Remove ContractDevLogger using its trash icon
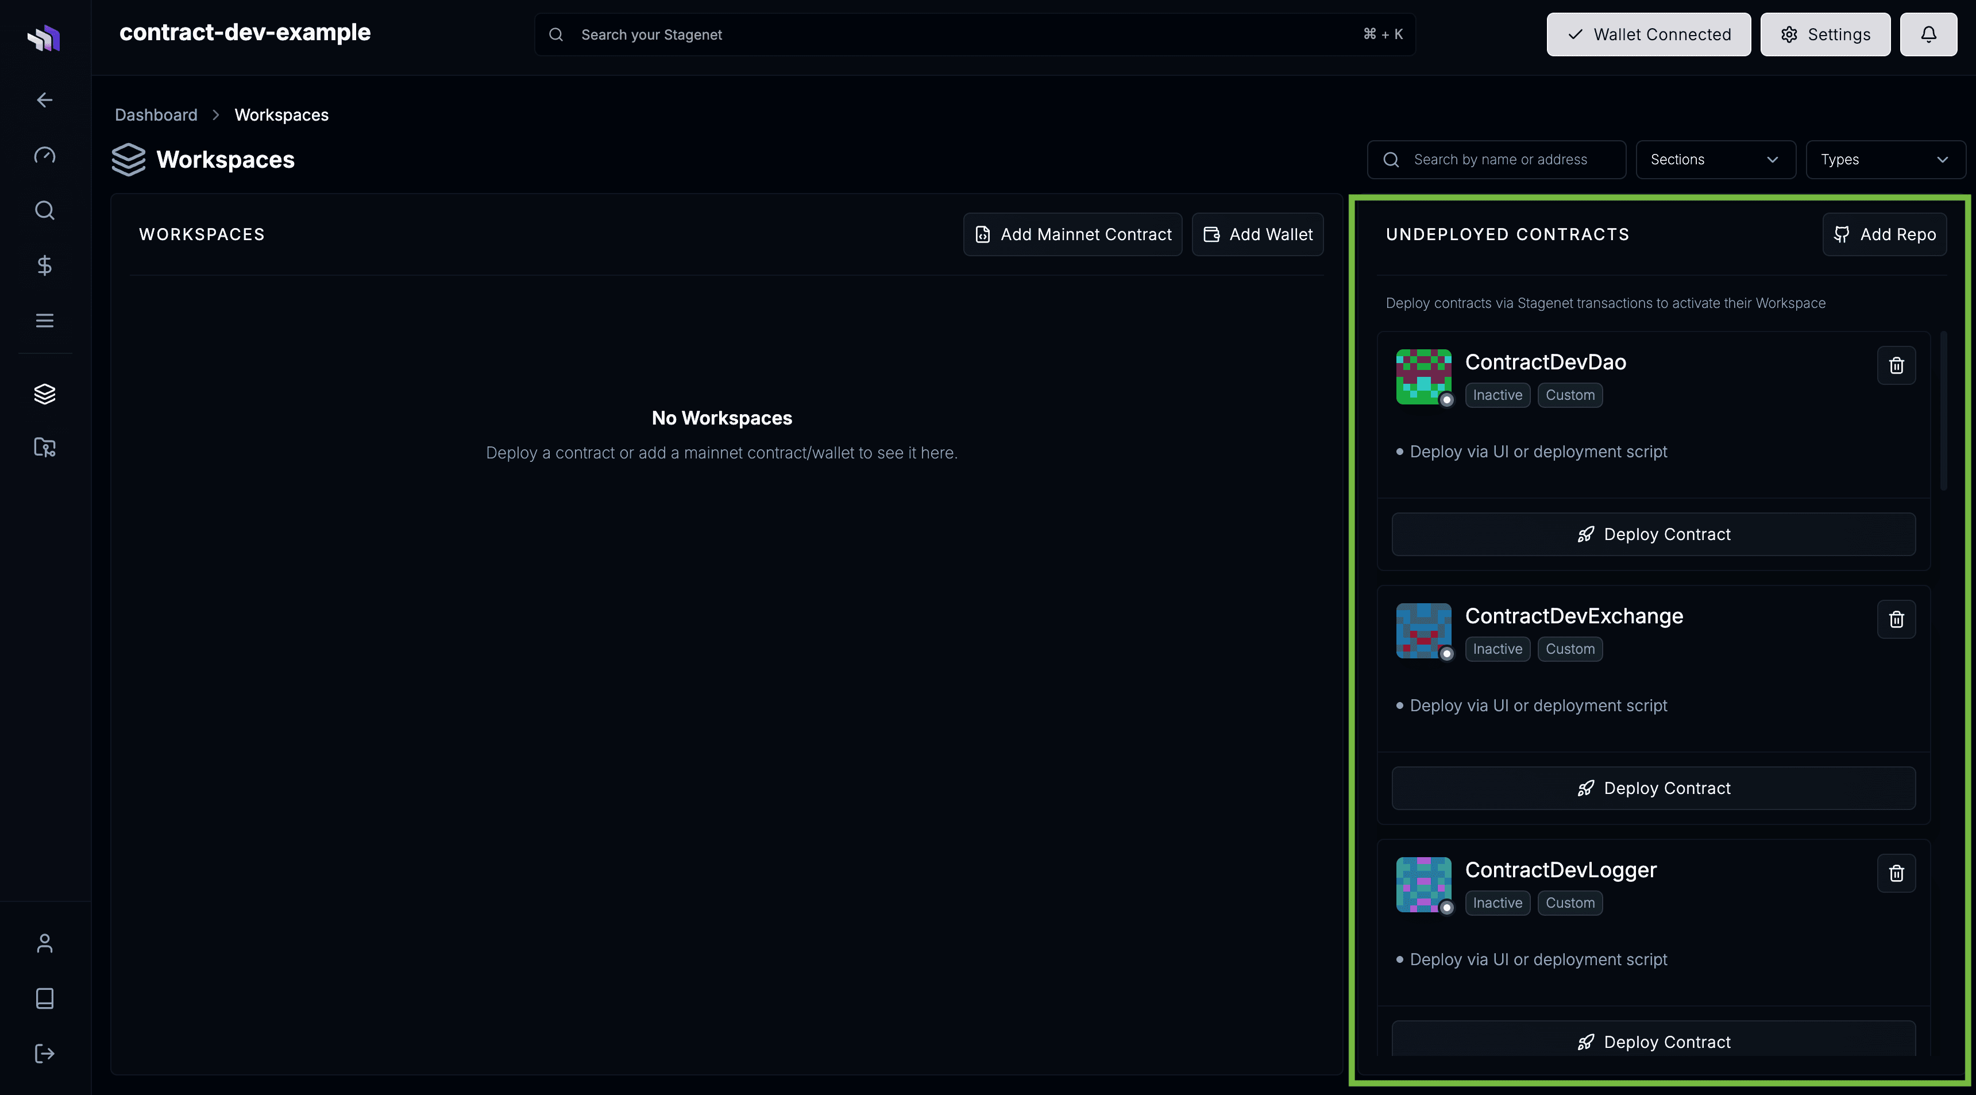Screen dimensions: 1976x1095 (1896, 873)
